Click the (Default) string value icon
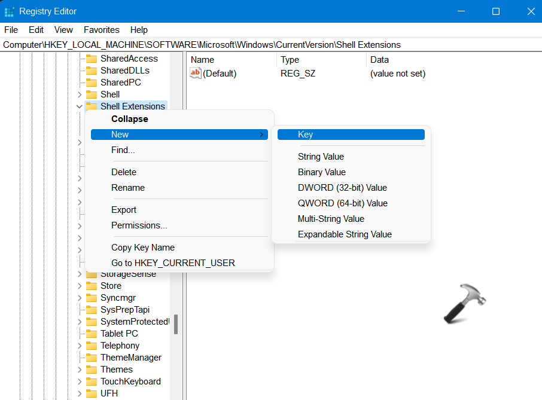The width and height of the screenshot is (542, 400). pyautogui.click(x=196, y=74)
